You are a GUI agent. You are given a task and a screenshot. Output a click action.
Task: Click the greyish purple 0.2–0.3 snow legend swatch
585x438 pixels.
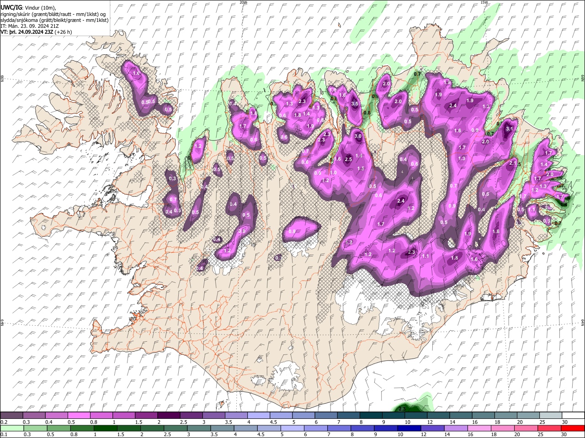[x=12, y=415]
